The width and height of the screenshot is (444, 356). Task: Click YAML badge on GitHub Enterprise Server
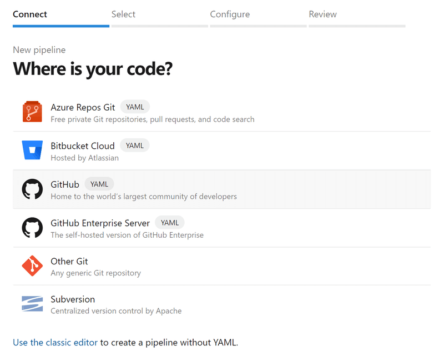[169, 223]
